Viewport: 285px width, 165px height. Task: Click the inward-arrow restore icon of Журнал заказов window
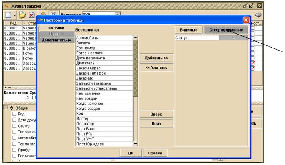(245, 6)
